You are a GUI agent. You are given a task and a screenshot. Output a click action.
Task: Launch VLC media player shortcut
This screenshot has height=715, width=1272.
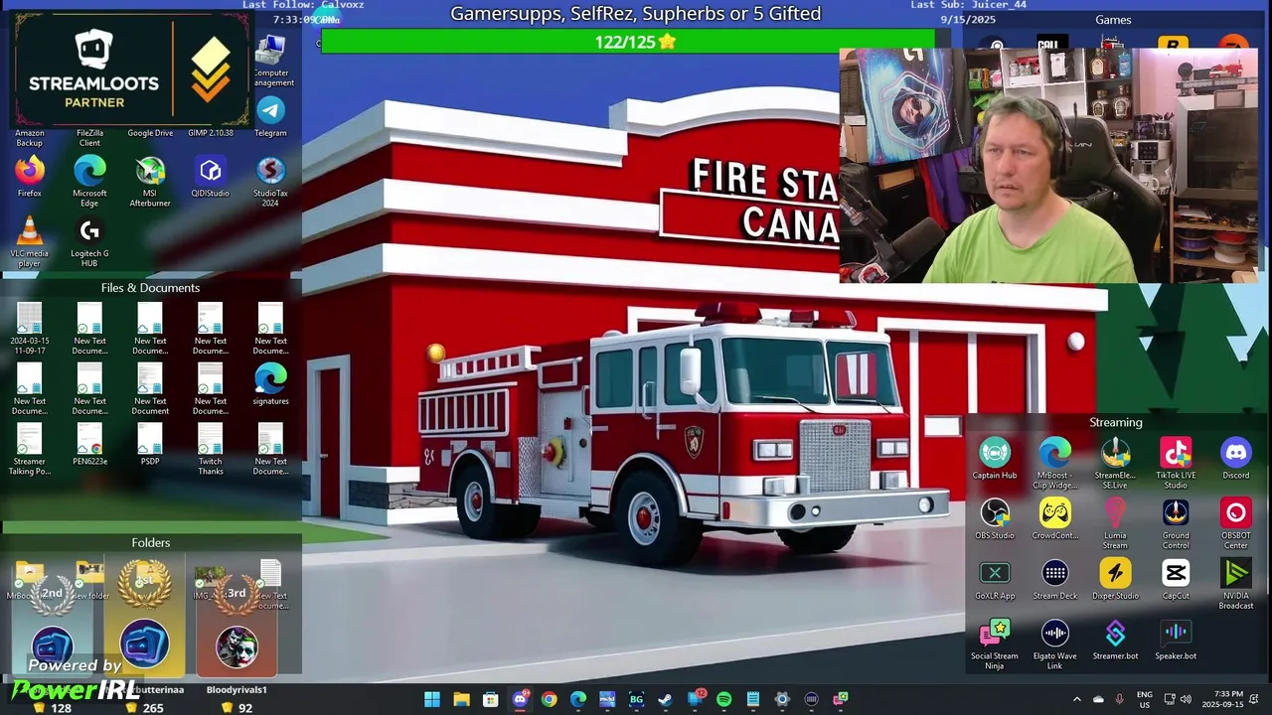pyautogui.click(x=30, y=241)
